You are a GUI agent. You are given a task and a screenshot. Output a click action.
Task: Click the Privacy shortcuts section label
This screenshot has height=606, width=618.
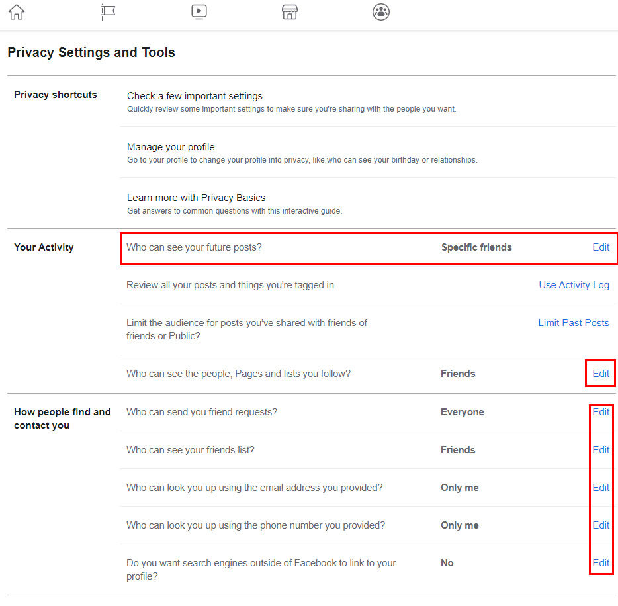tap(55, 95)
